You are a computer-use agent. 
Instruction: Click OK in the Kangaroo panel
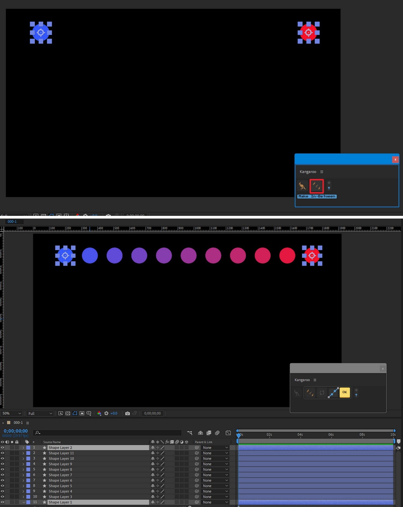click(x=345, y=392)
